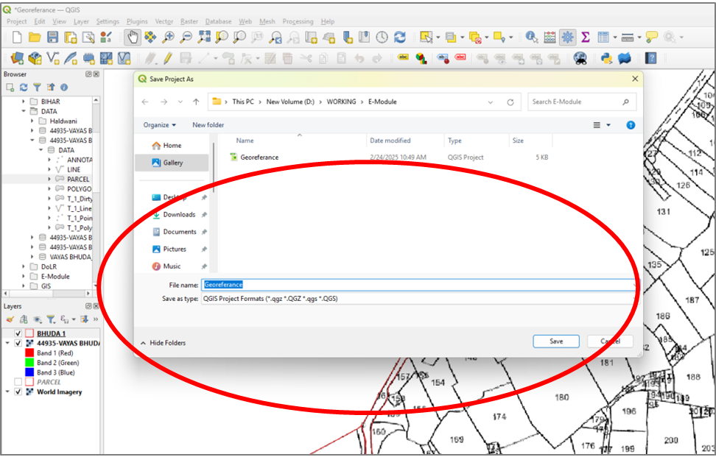Open the Python Console icon

pyautogui.click(x=606, y=57)
